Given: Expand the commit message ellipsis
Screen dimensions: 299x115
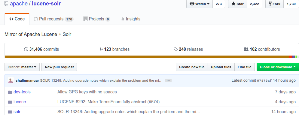Looking at the screenshot, I should pyautogui.click(x=168, y=80).
